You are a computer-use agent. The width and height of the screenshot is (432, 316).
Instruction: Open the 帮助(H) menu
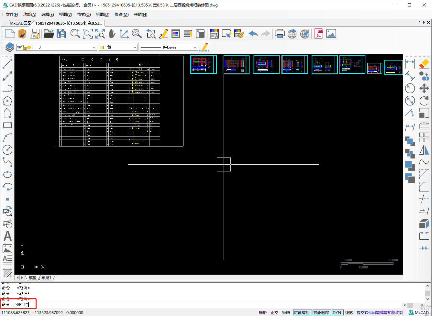140,15
